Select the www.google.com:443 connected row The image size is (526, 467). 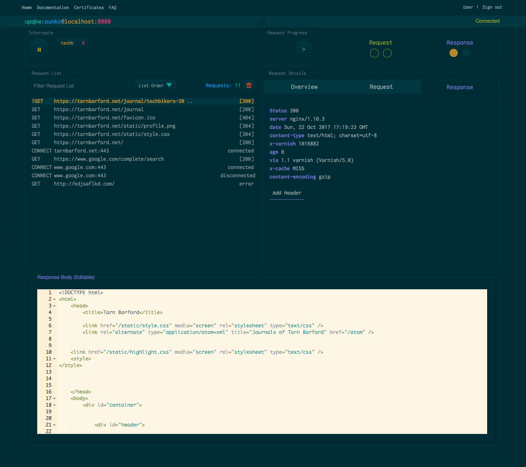[143, 167]
